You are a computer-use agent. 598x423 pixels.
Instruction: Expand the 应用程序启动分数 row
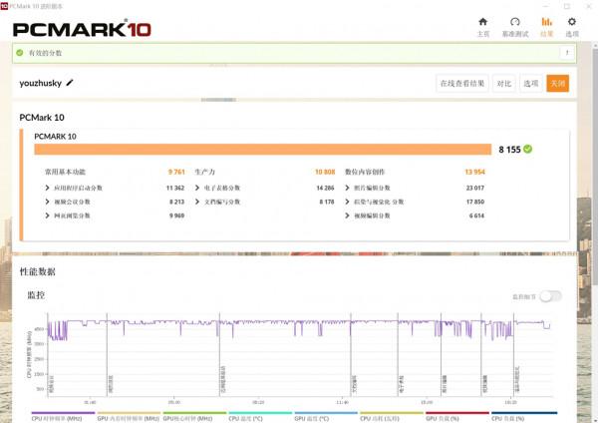point(48,188)
